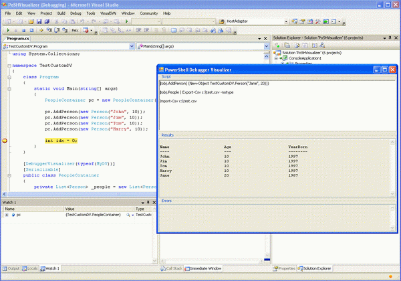Screen dimensions: 401x281
Task: Toggle the breakpoint on the int idx line
Action: (5, 140)
